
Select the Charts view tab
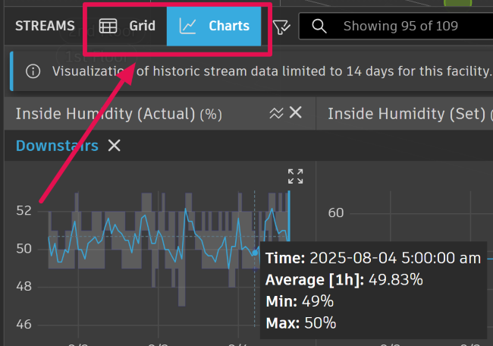tap(214, 27)
